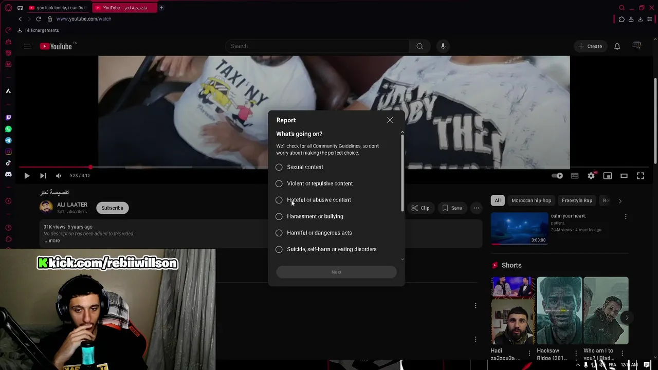Open Discord in Opera sidebar
Image resolution: width=658 pixels, height=370 pixels.
point(8,174)
